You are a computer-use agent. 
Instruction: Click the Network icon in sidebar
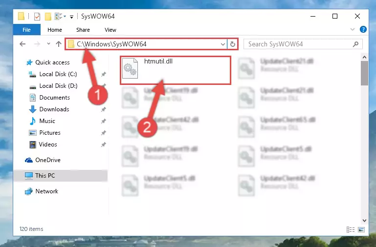click(29, 191)
